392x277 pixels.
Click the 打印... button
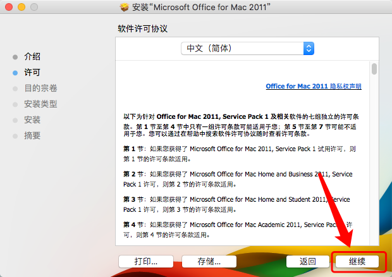click(x=146, y=261)
